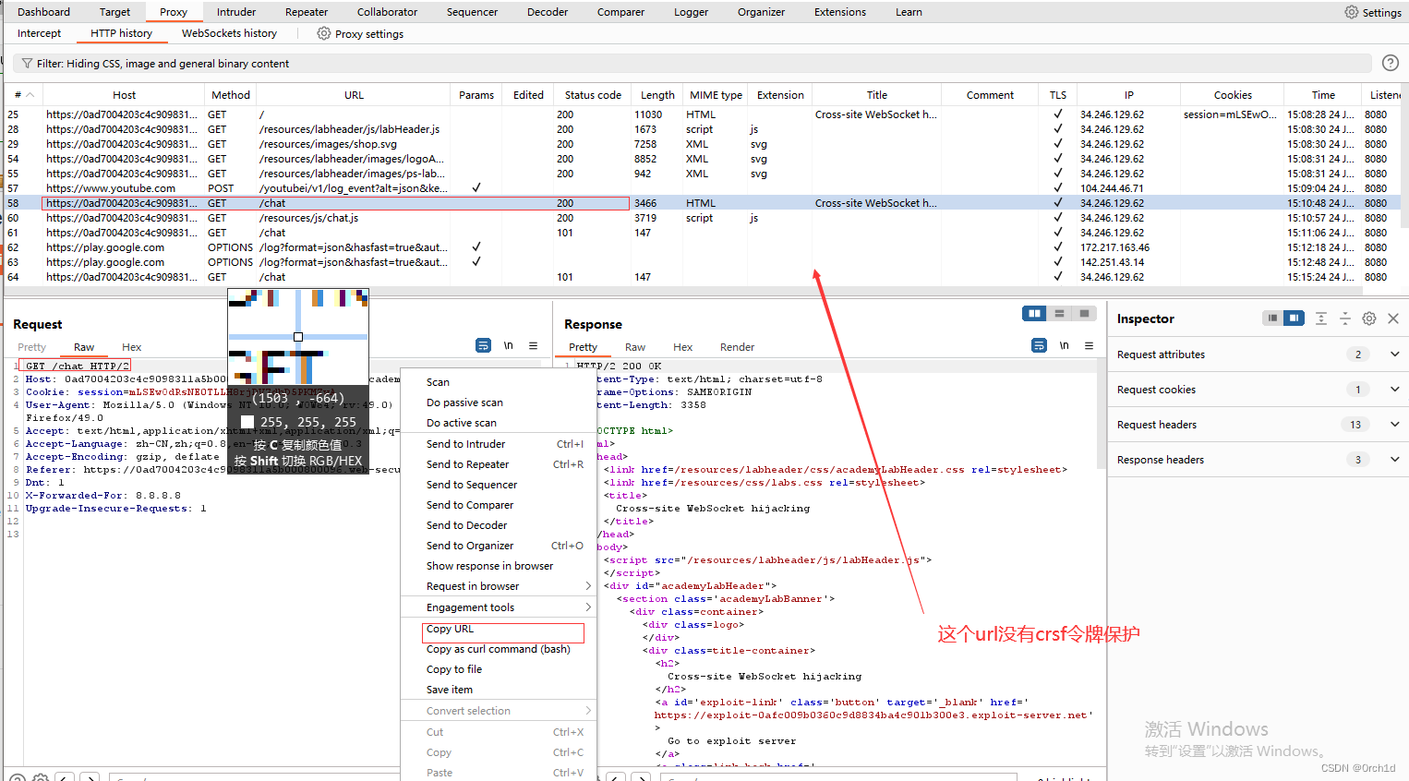Open the help question-mark icon beside filter bar

coord(1390,63)
